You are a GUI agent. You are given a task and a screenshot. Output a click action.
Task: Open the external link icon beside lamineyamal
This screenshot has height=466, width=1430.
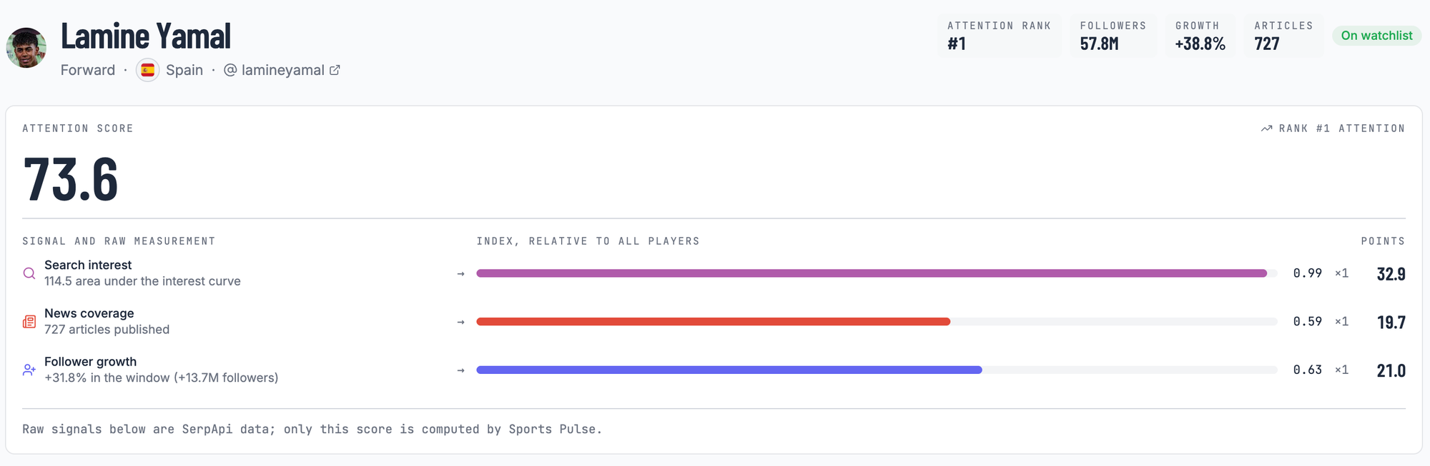[x=335, y=70]
